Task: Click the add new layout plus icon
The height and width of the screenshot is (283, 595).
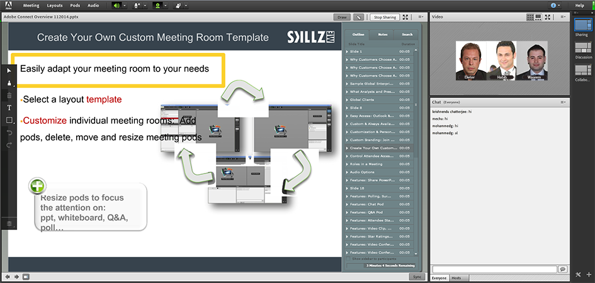Action: (x=589, y=275)
